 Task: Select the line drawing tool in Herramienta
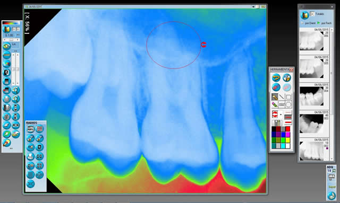(x=282, y=97)
